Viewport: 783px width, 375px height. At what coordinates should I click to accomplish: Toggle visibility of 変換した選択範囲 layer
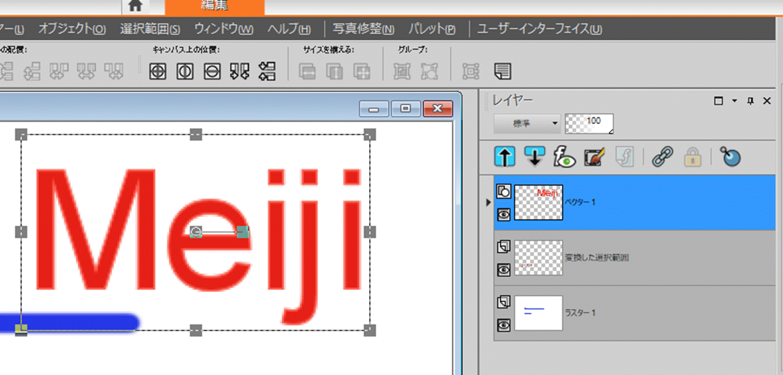coord(504,270)
